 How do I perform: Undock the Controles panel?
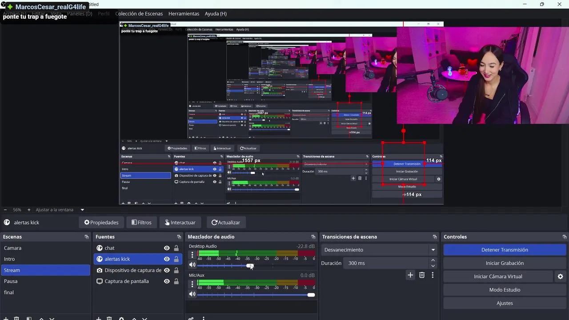click(565, 237)
